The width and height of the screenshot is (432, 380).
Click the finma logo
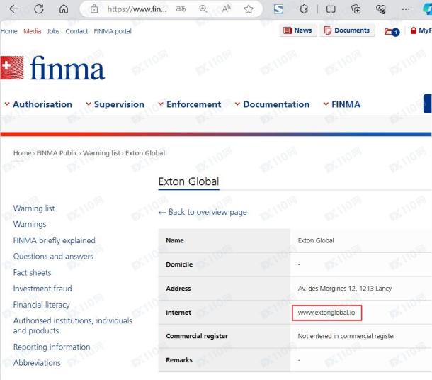point(52,68)
